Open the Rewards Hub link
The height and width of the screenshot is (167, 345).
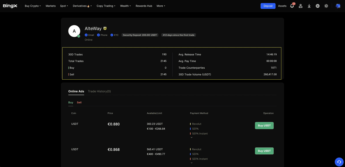[x=144, y=6]
